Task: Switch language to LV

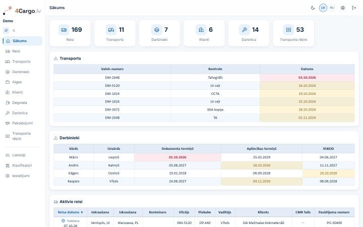Action: coord(323,8)
